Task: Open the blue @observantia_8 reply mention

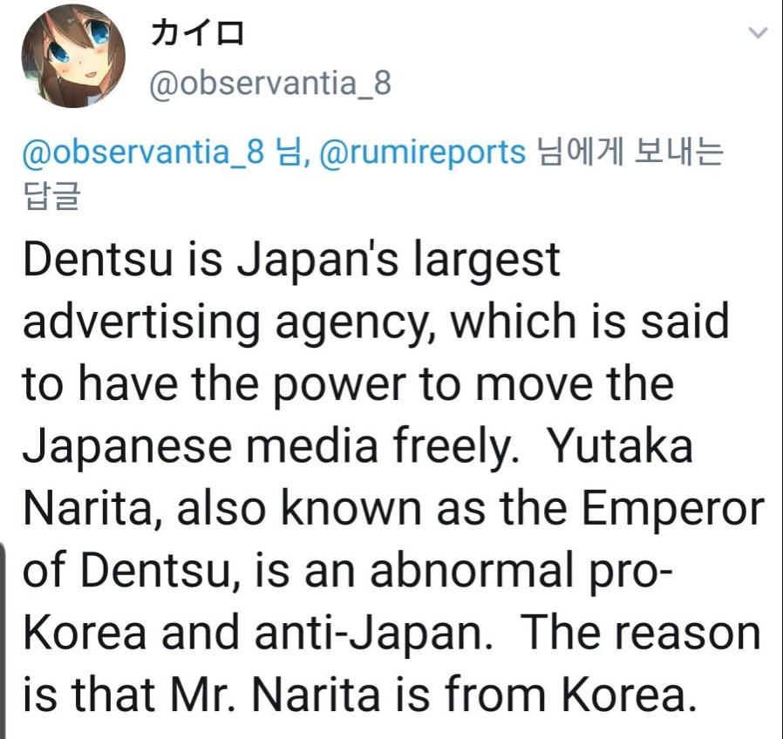Action: [x=141, y=152]
